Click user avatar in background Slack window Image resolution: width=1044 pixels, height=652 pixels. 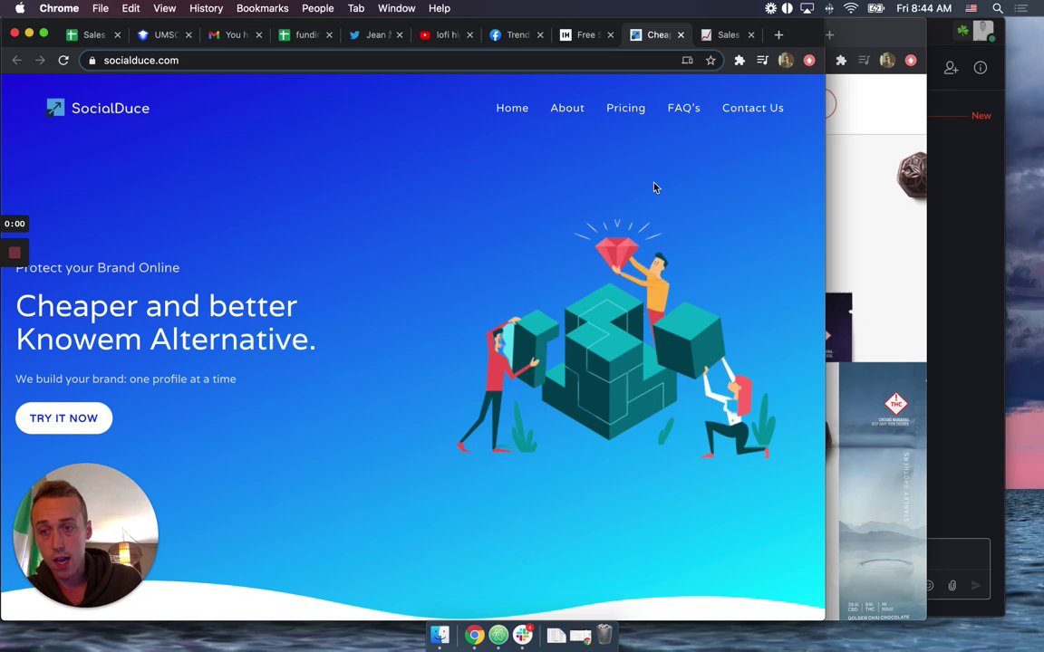(982, 31)
